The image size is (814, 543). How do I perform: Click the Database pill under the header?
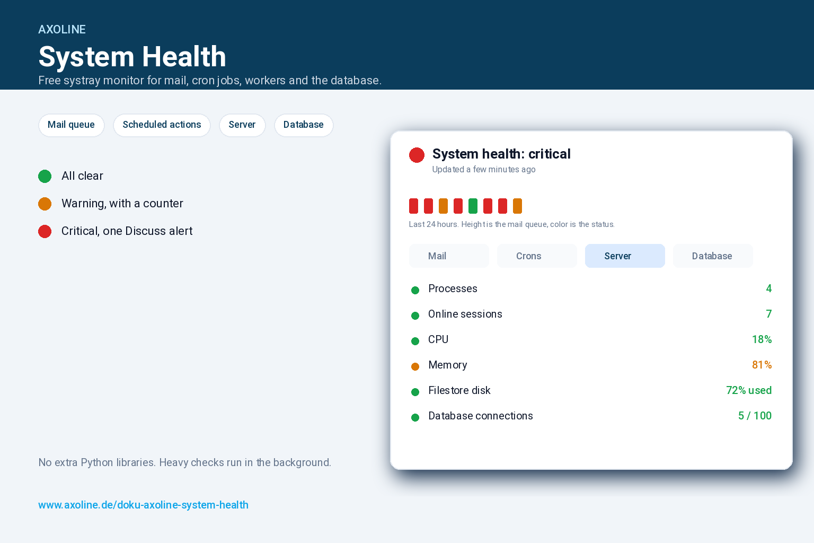(304, 125)
